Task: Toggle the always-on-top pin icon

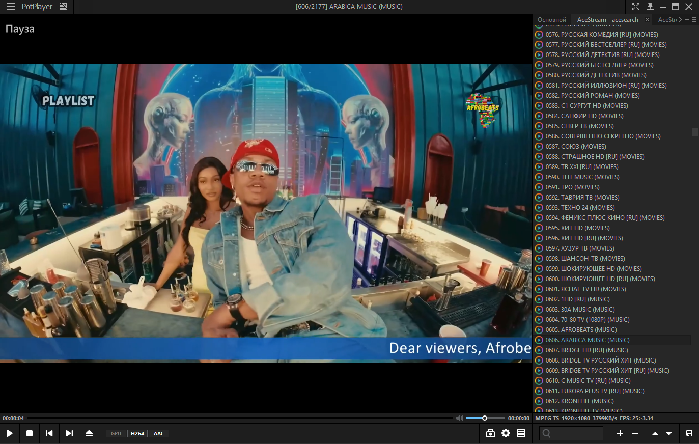Action: [x=650, y=7]
